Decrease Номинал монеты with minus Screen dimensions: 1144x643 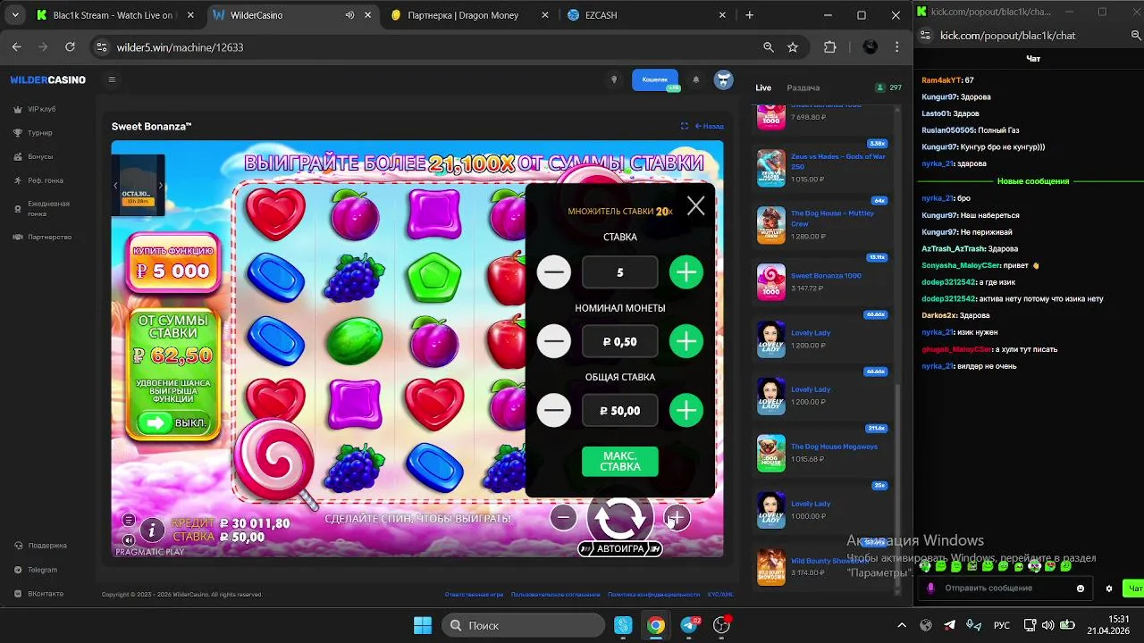pyautogui.click(x=554, y=341)
